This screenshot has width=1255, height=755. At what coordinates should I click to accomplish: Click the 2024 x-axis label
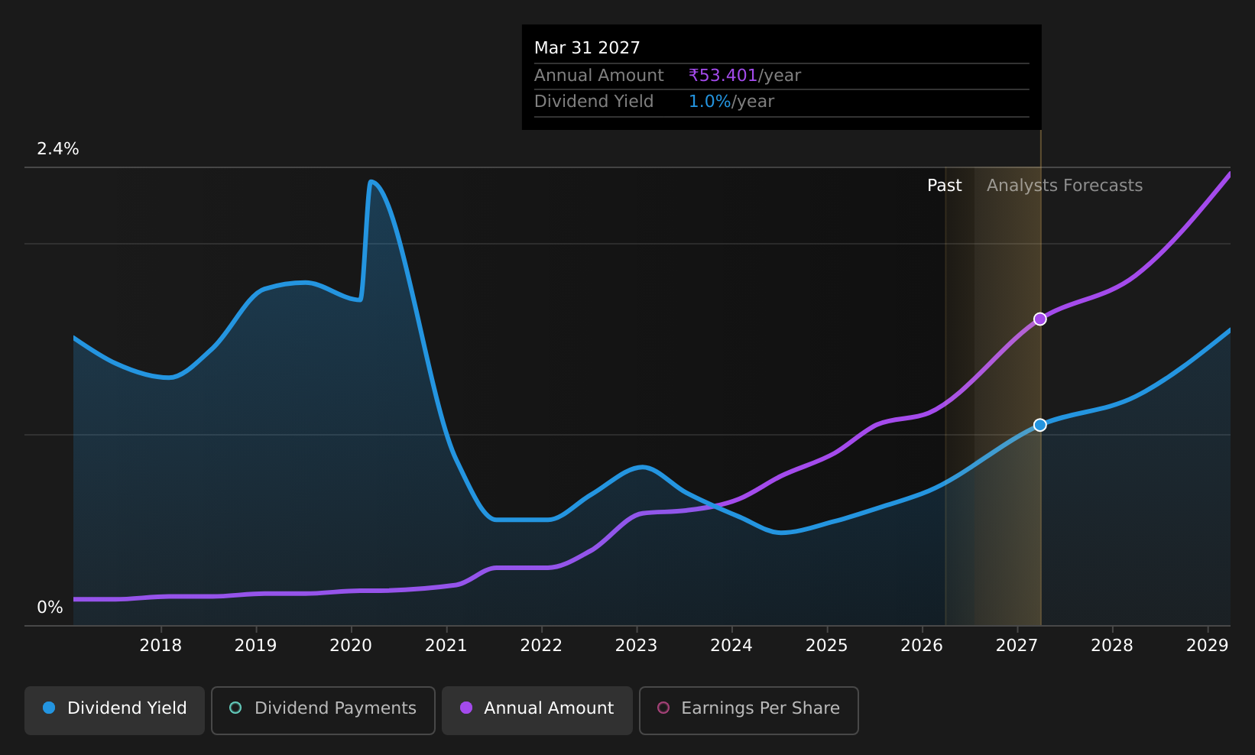[x=731, y=646]
